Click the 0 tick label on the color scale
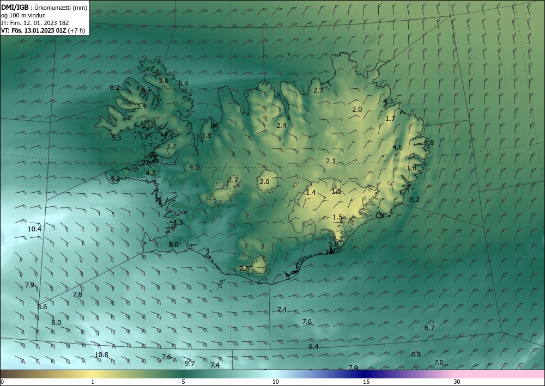The image size is (545, 386). click(x=2, y=382)
